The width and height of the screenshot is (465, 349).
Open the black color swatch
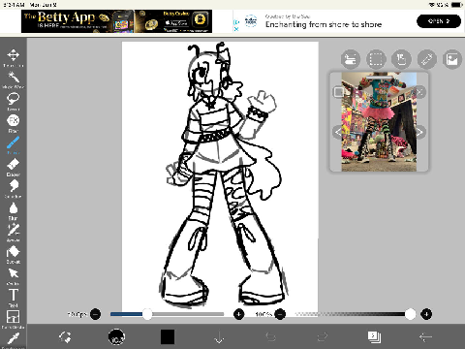(x=168, y=337)
